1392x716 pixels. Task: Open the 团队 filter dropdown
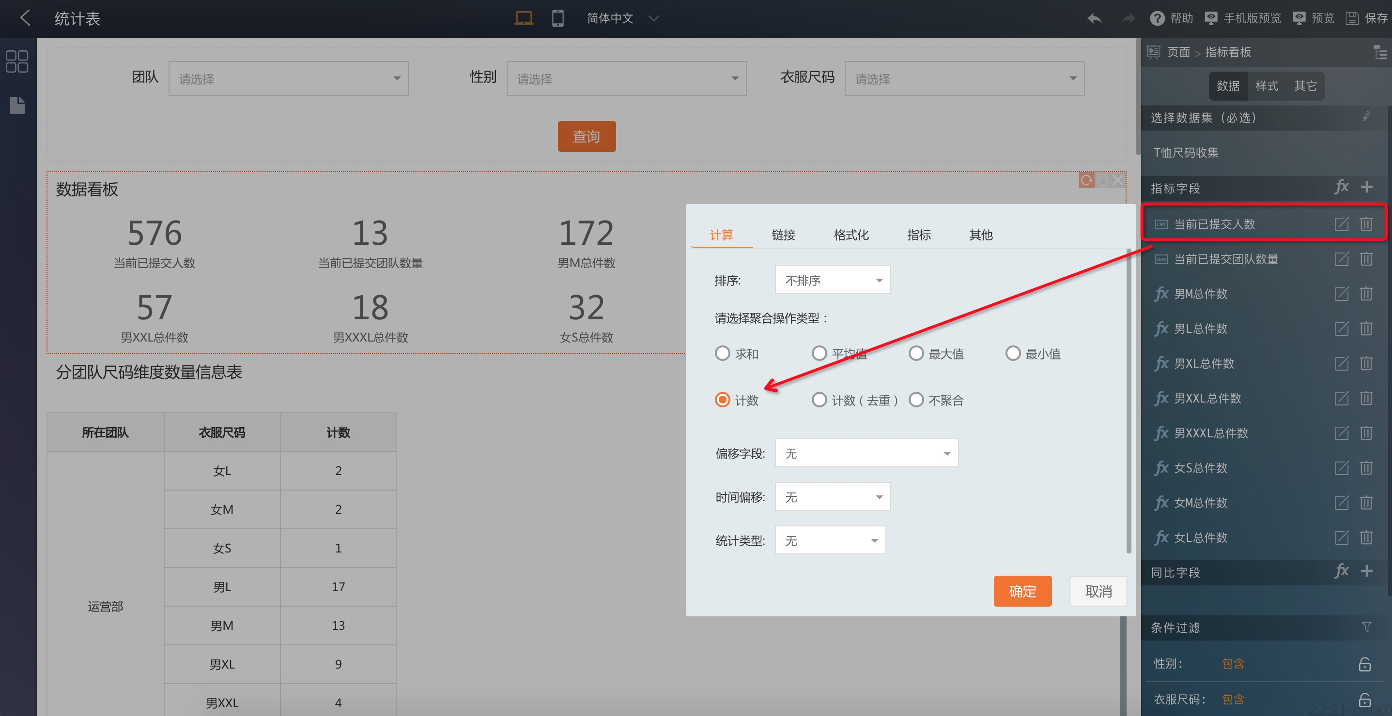point(288,79)
